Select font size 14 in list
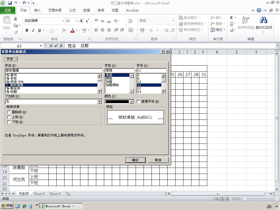This screenshot has height=210, width=280. (x=139, y=92)
